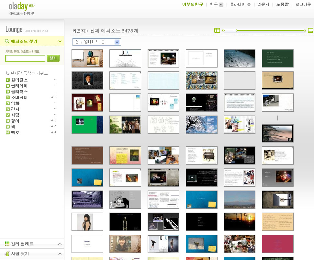Screen dimensions: 314x260
Task: Open 도움말 in the top menu
Action: coord(282,5)
